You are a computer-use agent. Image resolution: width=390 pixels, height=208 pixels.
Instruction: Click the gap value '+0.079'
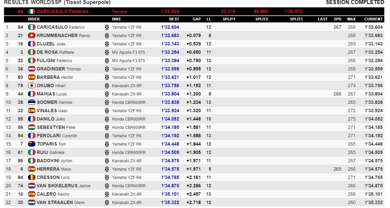click(x=193, y=36)
